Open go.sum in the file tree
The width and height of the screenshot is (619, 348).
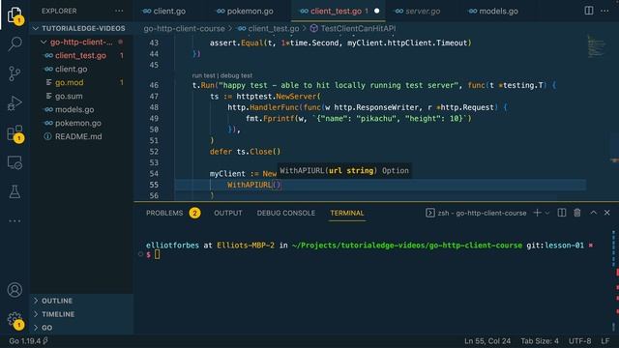(69, 96)
